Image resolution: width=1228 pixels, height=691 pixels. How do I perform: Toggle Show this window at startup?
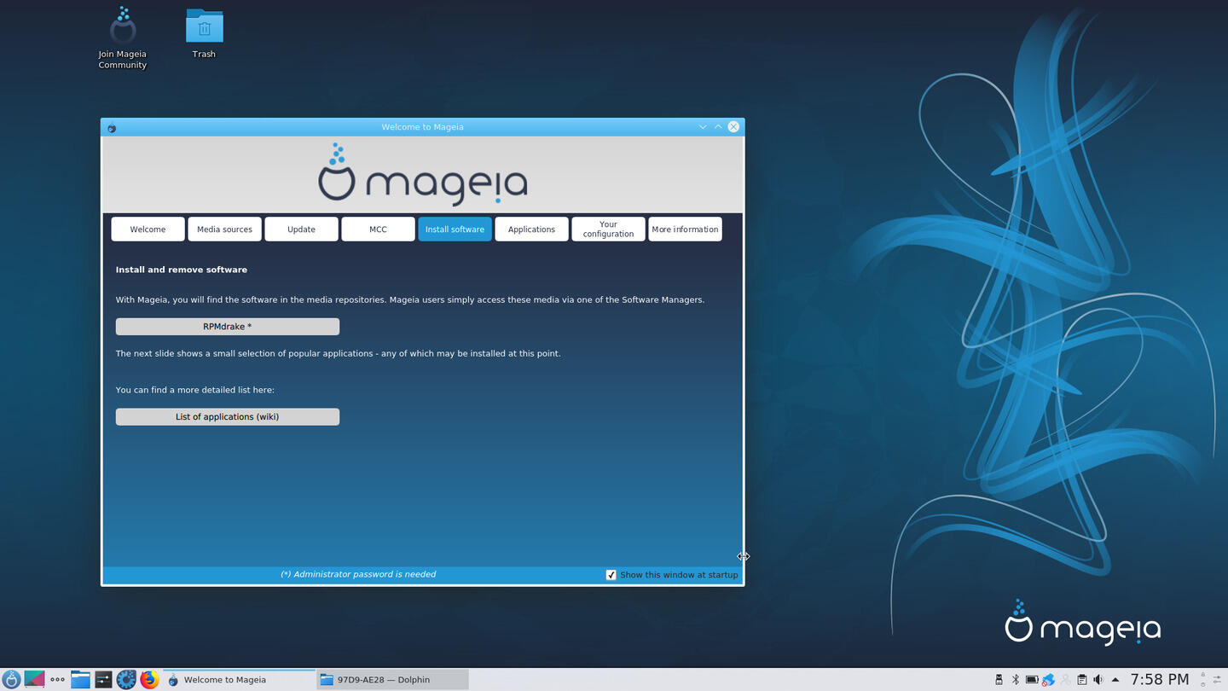[x=611, y=575]
